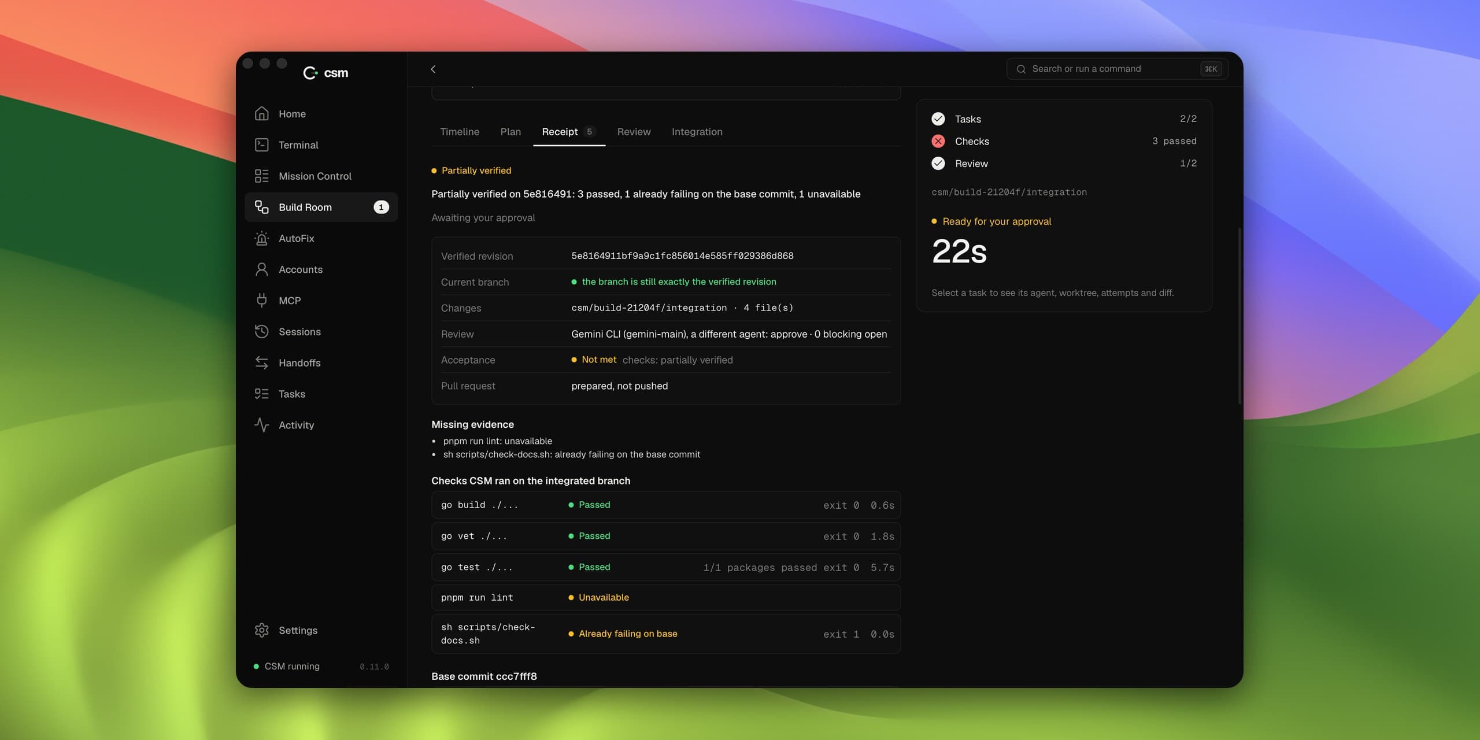Click the verified revision hash 5e8164911bf9...

[x=682, y=256]
